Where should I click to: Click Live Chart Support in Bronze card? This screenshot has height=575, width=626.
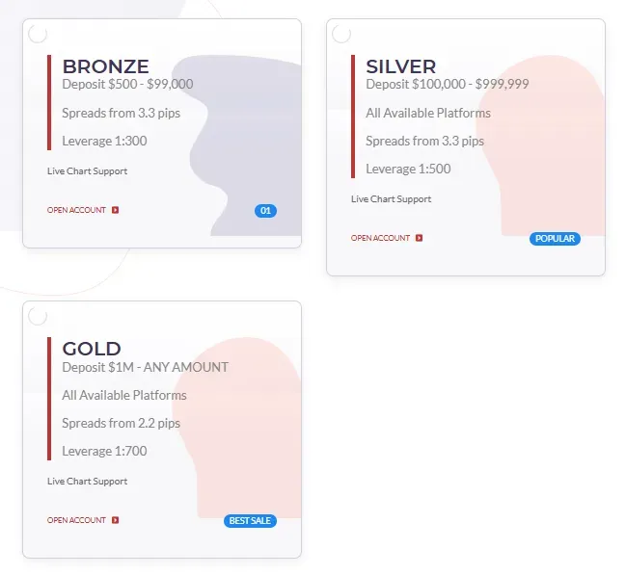[x=87, y=171]
